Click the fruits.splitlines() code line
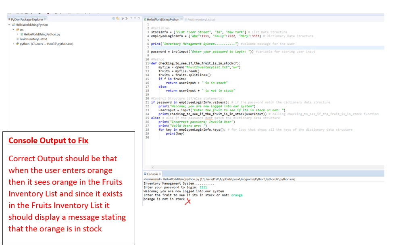The width and height of the screenshot is (402, 252). (x=184, y=75)
